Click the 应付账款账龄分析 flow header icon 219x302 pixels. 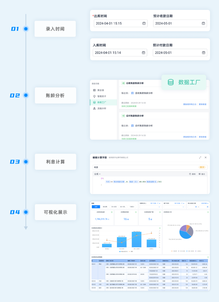[x=123, y=116]
